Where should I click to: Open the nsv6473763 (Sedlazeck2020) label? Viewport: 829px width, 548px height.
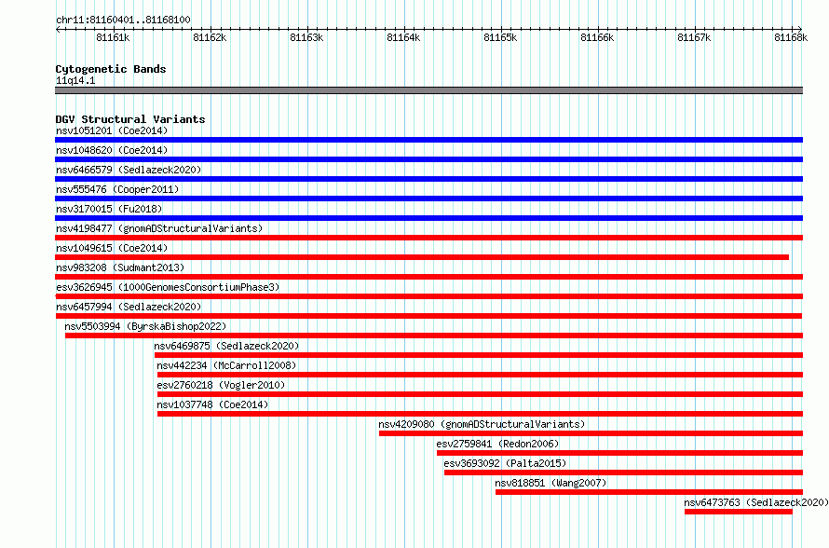coord(756,502)
